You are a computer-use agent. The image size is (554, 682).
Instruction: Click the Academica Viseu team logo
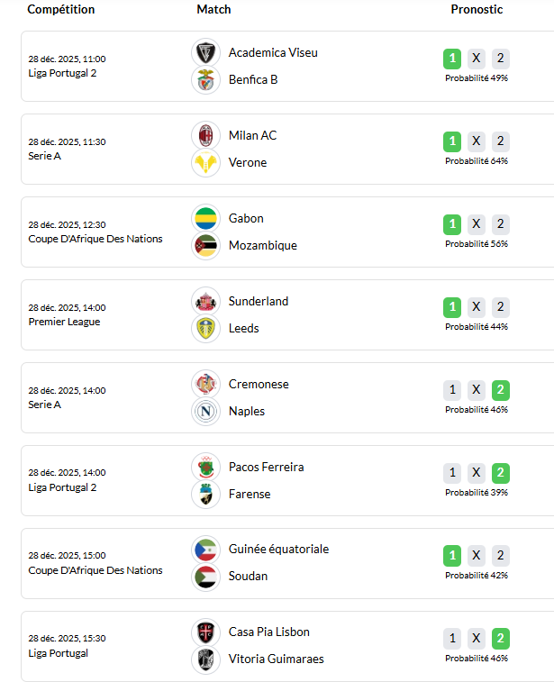206,52
